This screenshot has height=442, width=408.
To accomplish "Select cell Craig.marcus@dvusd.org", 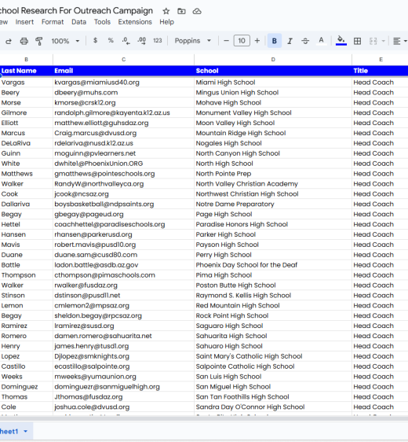I will tap(123, 133).
